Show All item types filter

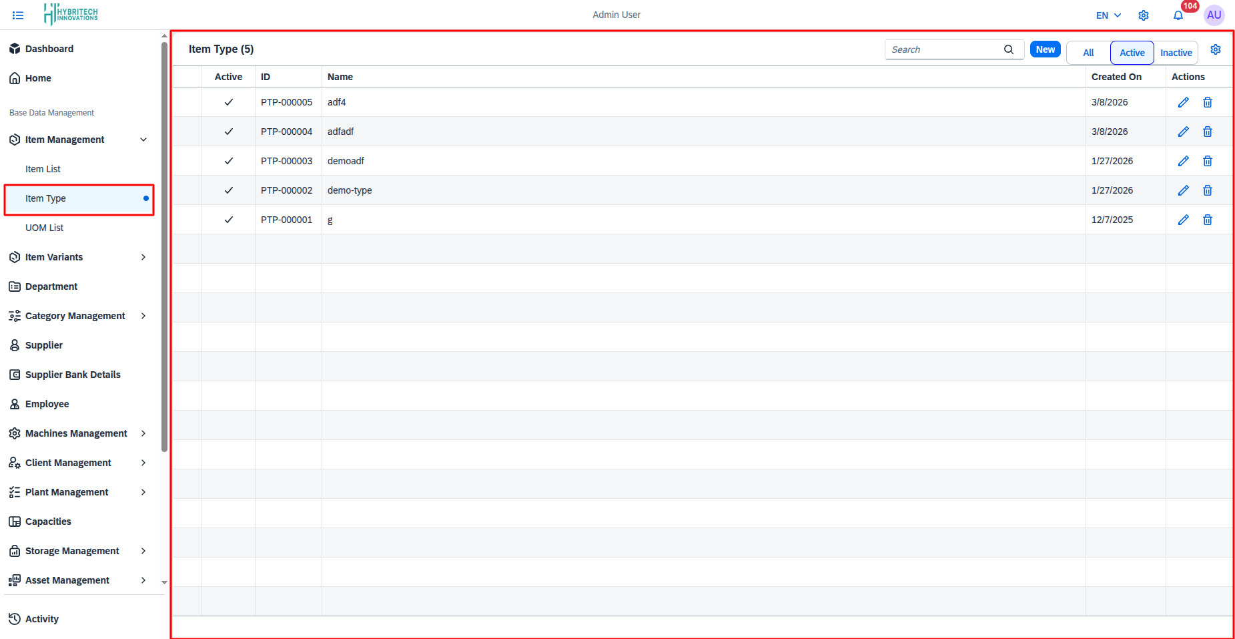tap(1088, 53)
